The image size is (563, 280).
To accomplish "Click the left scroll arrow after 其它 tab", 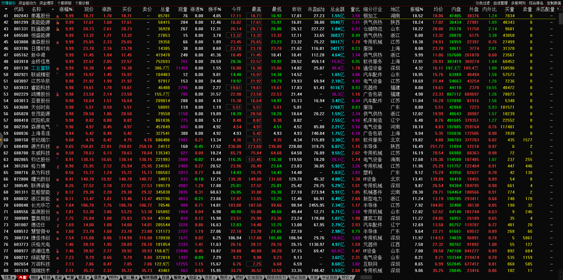I will pos(358,277).
